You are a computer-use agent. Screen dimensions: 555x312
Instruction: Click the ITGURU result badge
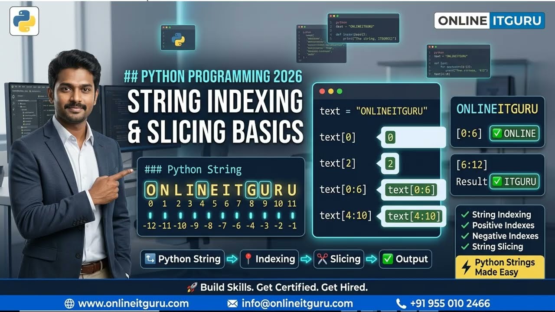515,181
